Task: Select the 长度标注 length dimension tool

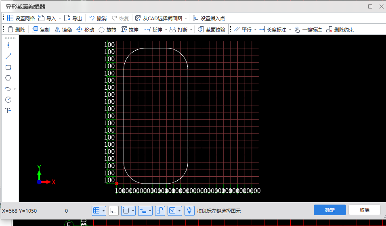Action: pos(273,30)
